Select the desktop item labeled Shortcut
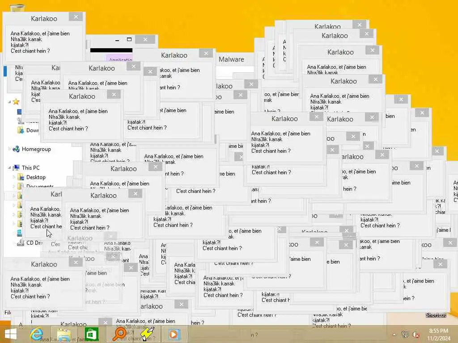Viewport: 458px width, 343px height. pos(436,315)
